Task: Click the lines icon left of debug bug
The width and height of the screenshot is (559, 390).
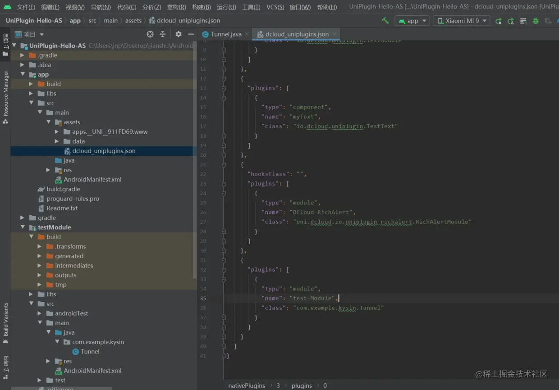Action: [523, 21]
